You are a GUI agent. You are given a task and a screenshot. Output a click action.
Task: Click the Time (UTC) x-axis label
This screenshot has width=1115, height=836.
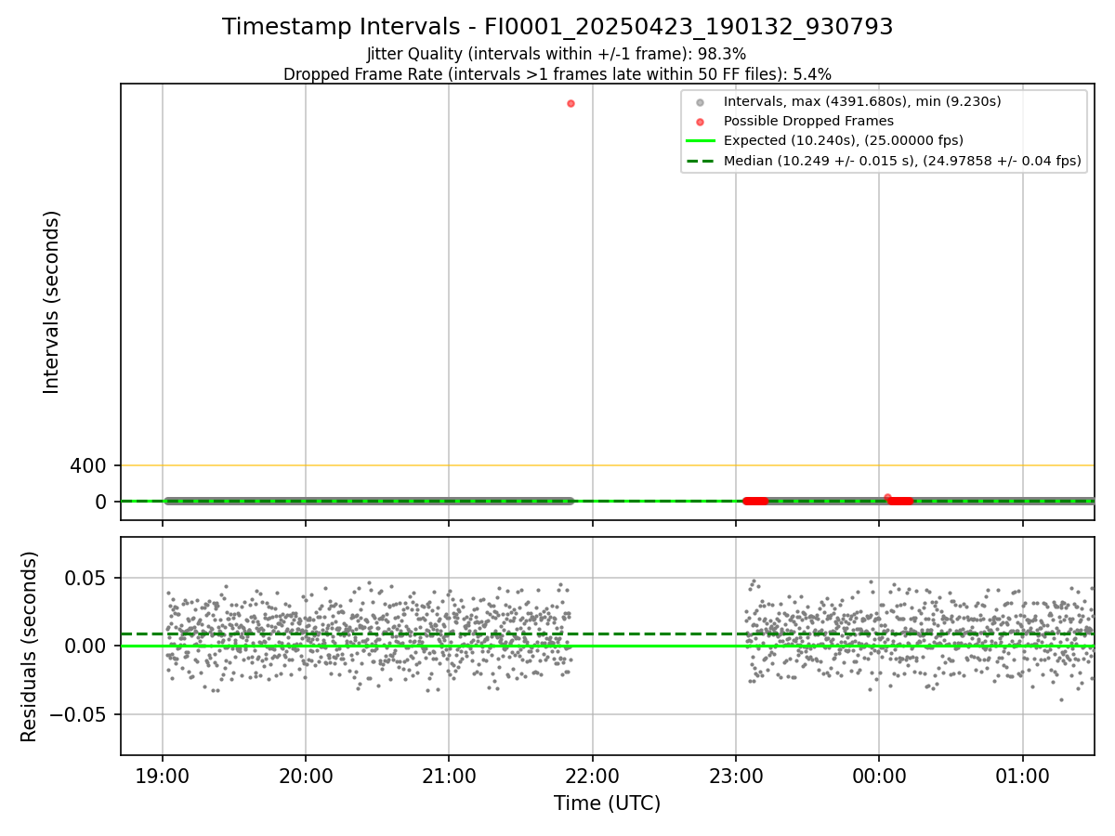pos(608,803)
